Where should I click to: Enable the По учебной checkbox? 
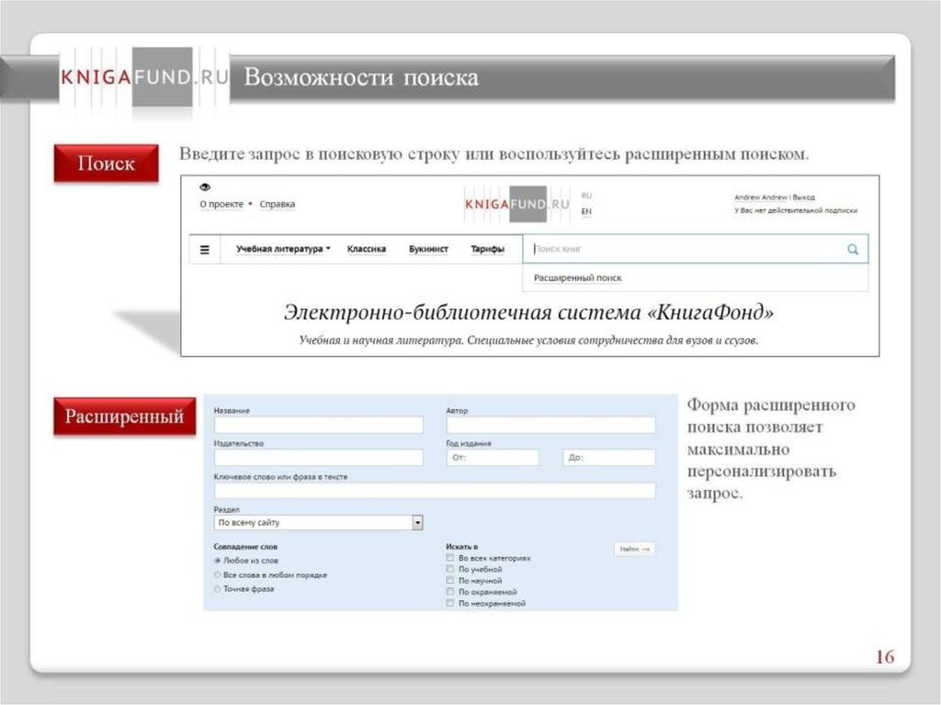point(449,569)
